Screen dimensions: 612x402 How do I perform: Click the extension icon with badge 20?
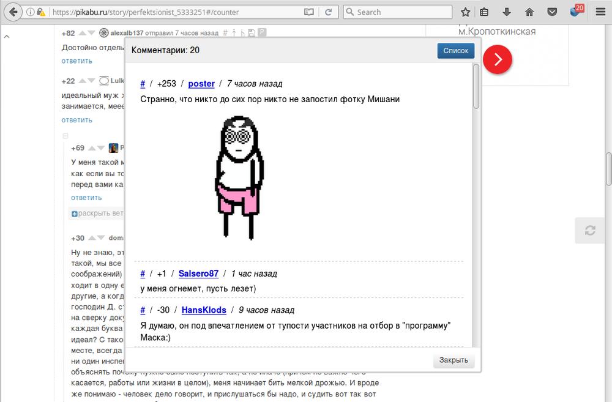click(x=575, y=11)
